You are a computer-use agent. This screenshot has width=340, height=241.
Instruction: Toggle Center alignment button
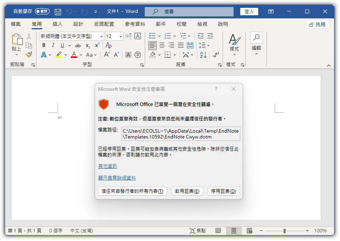point(162,45)
